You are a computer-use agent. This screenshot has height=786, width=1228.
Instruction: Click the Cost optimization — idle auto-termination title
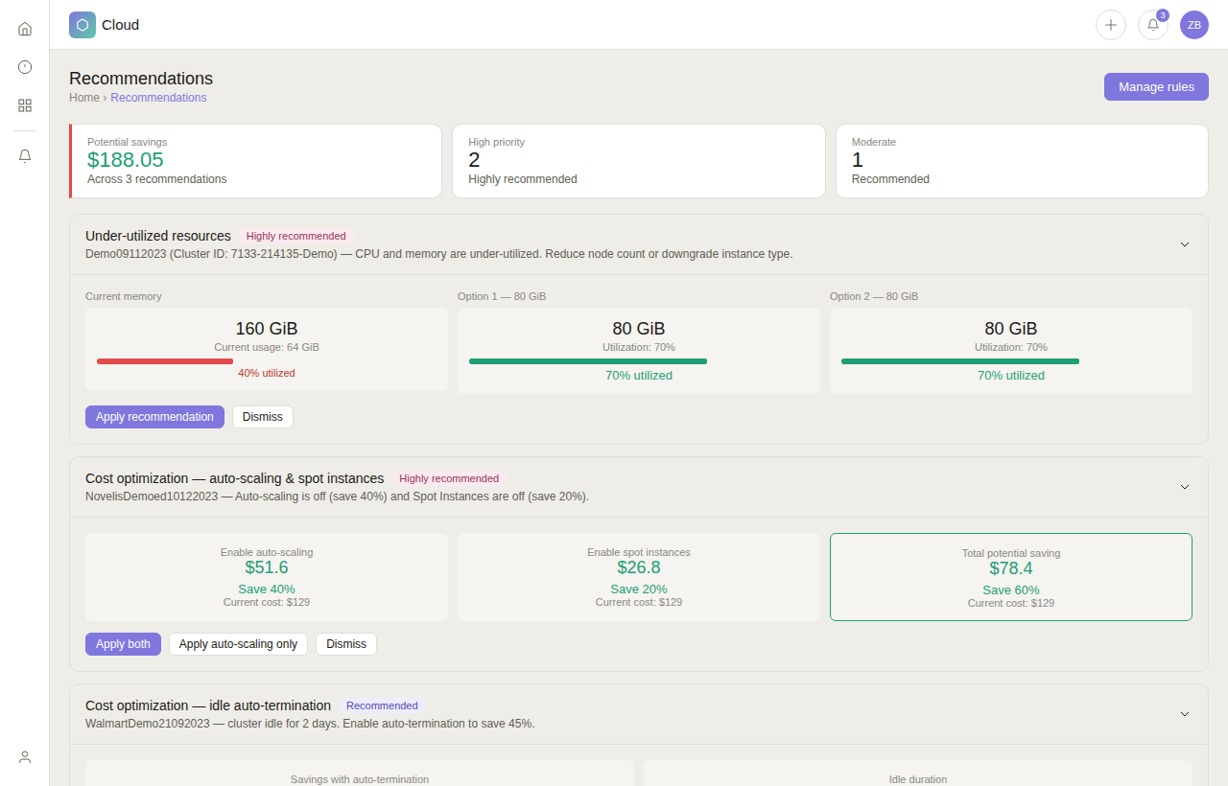pos(208,705)
